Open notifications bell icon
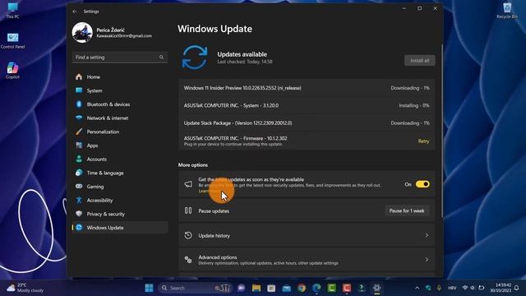The image size is (526, 296). click(517, 288)
